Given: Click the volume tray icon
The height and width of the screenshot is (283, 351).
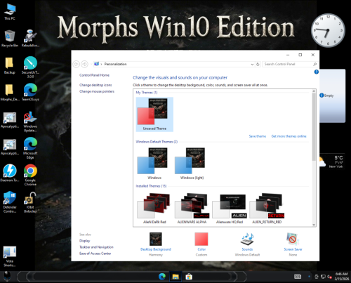Looking at the screenshot, I should coord(329,277).
